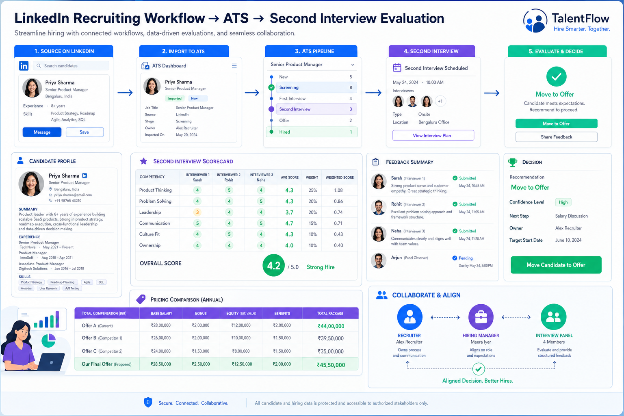This screenshot has width=624, height=416.
Task: Click the ATS Dashboard import icon
Action: (x=145, y=66)
